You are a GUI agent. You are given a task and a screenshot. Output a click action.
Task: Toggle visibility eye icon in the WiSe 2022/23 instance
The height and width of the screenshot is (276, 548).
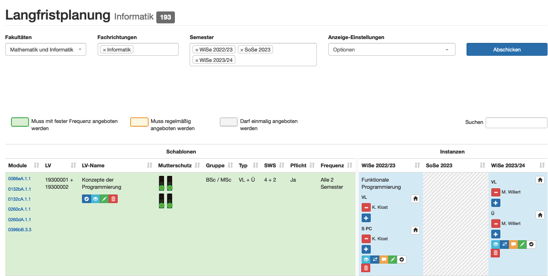[366, 259]
